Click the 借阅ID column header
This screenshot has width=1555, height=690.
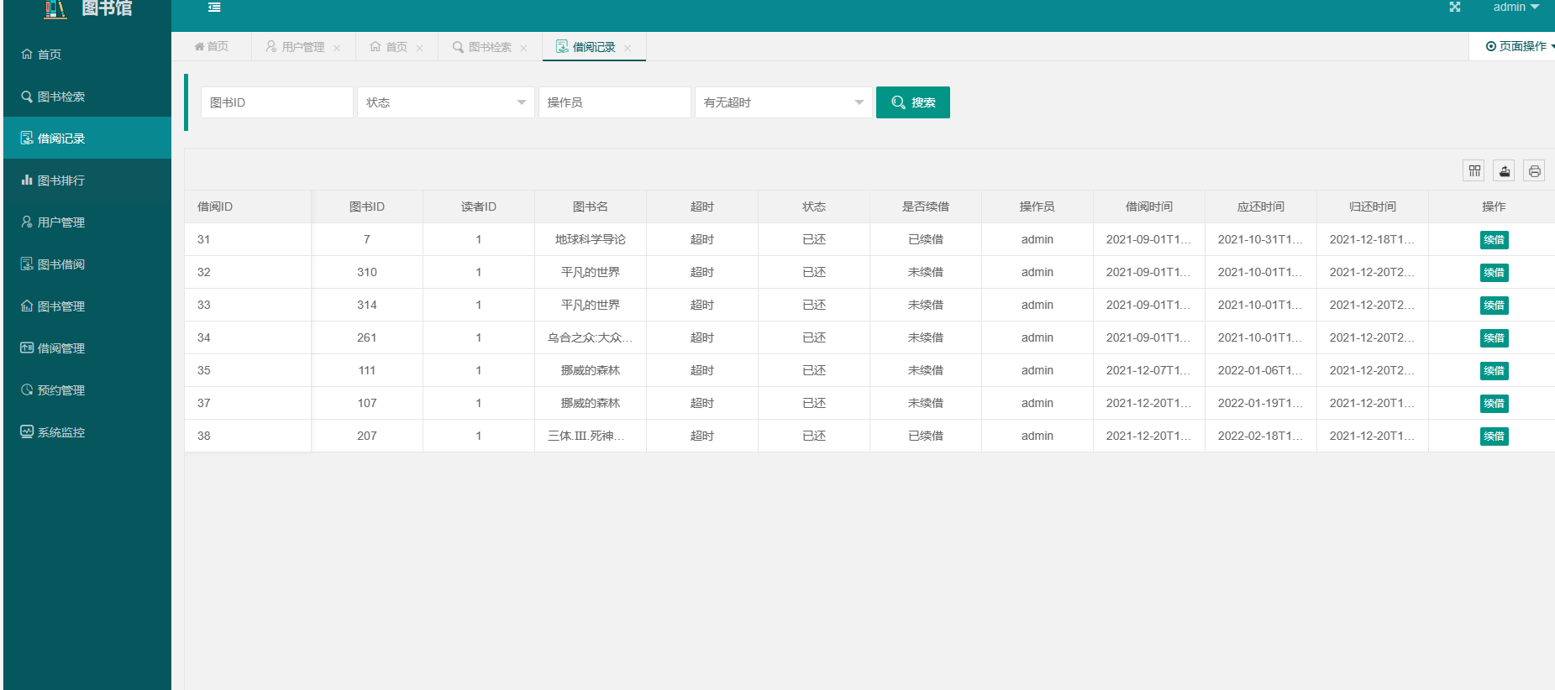point(248,206)
